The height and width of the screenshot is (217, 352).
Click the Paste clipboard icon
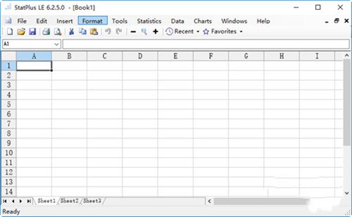pyautogui.click(x=94, y=32)
